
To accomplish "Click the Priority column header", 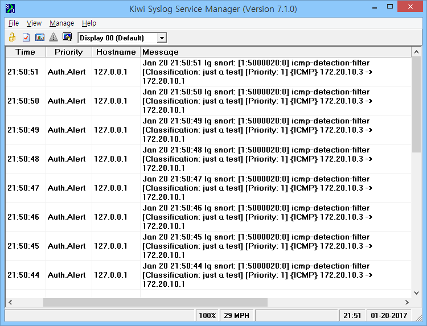I will 69,52.
